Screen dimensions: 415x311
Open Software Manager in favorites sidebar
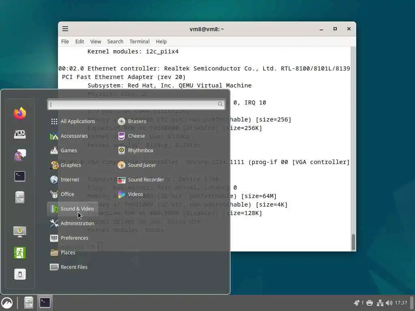(x=20, y=134)
